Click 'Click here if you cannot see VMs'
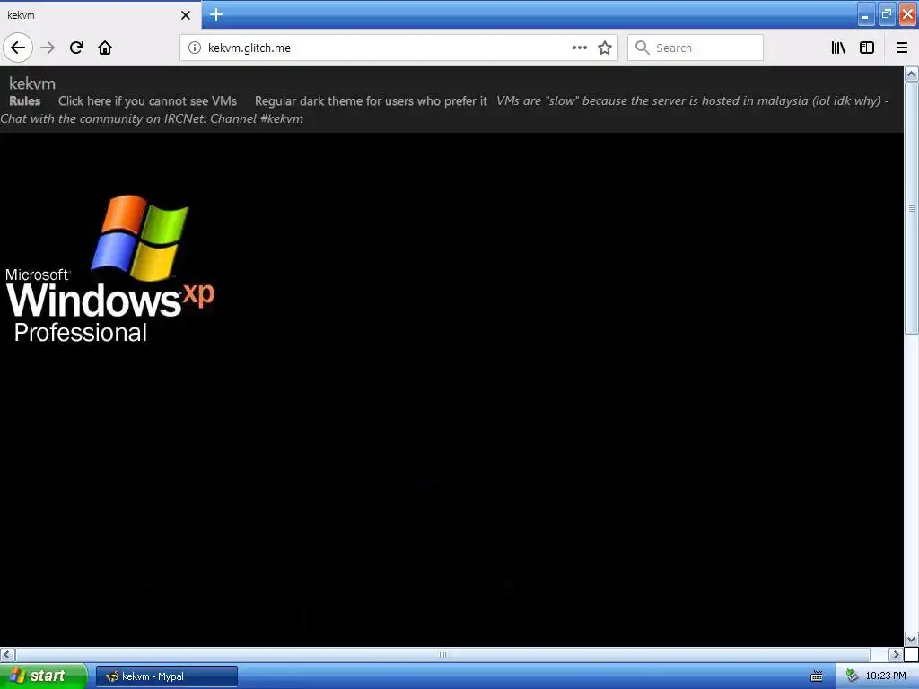The image size is (919, 689). (x=148, y=100)
